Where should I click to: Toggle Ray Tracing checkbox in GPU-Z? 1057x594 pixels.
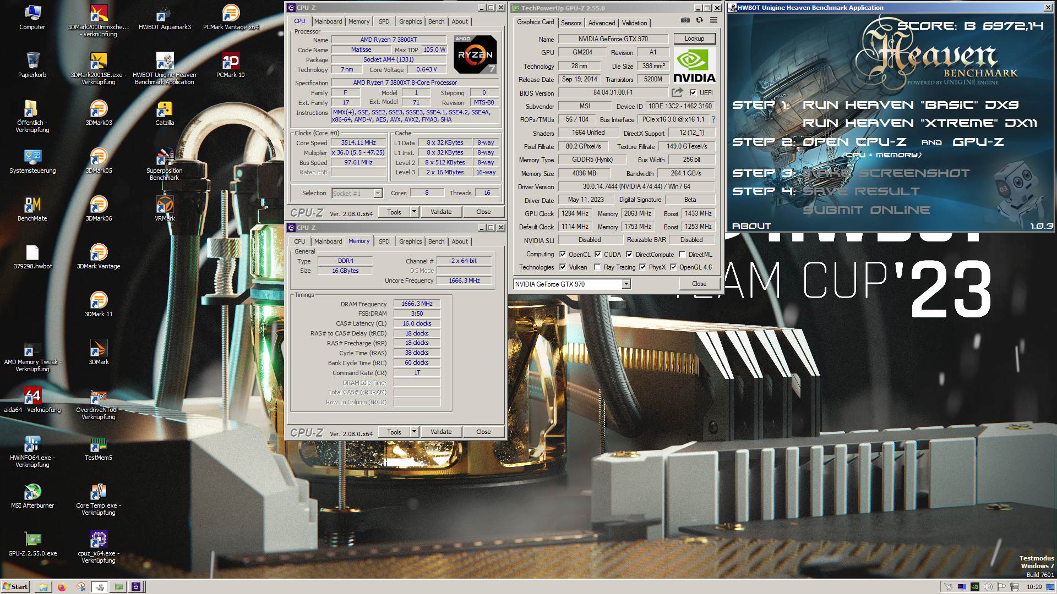tap(598, 267)
